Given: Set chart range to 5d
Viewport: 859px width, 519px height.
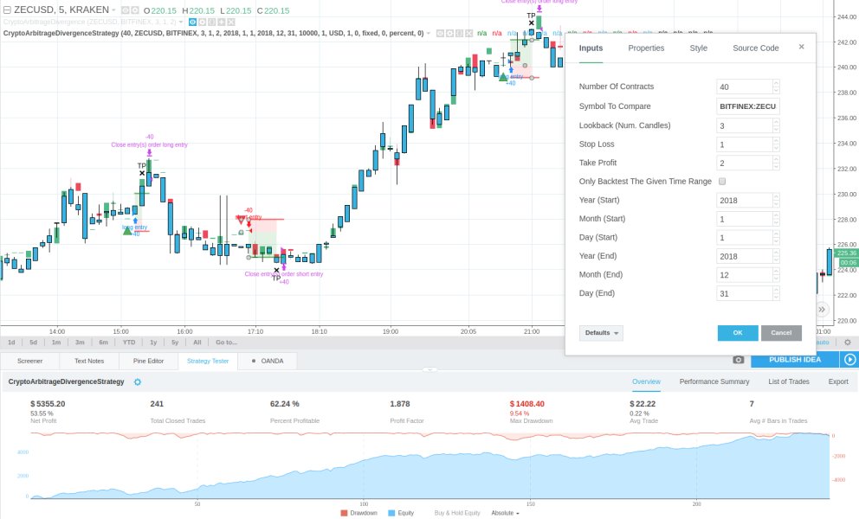Looking at the screenshot, I should pyautogui.click(x=34, y=343).
